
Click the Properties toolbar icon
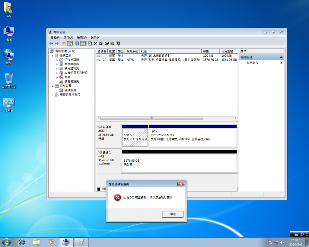tap(101, 43)
